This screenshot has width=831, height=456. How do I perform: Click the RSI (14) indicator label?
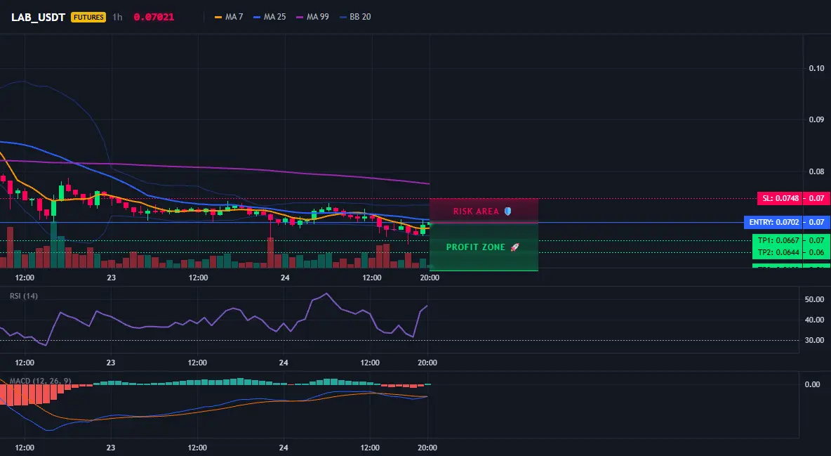(24, 296)
